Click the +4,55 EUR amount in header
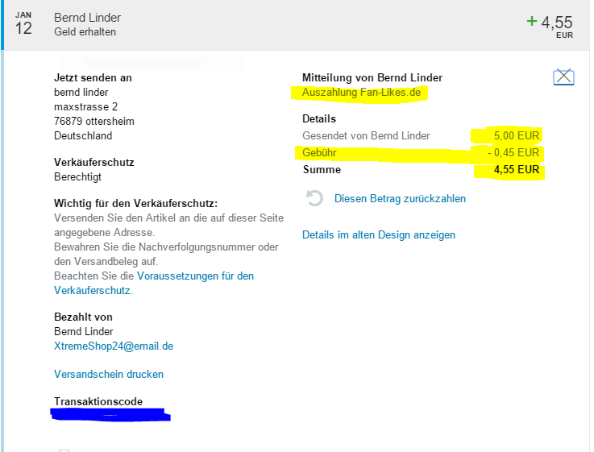Viewport: 594px width, 452px height. 556,23
